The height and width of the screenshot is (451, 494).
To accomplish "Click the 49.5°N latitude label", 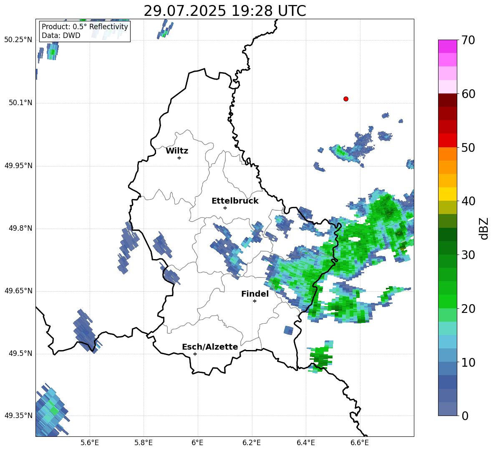I will [x=20, y=353].
